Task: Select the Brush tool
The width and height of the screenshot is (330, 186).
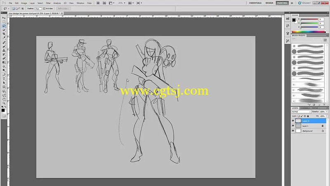Action: point(4,47)
